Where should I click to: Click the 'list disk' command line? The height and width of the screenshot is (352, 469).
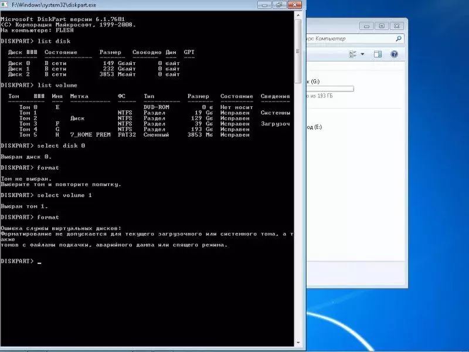[36, 41]
